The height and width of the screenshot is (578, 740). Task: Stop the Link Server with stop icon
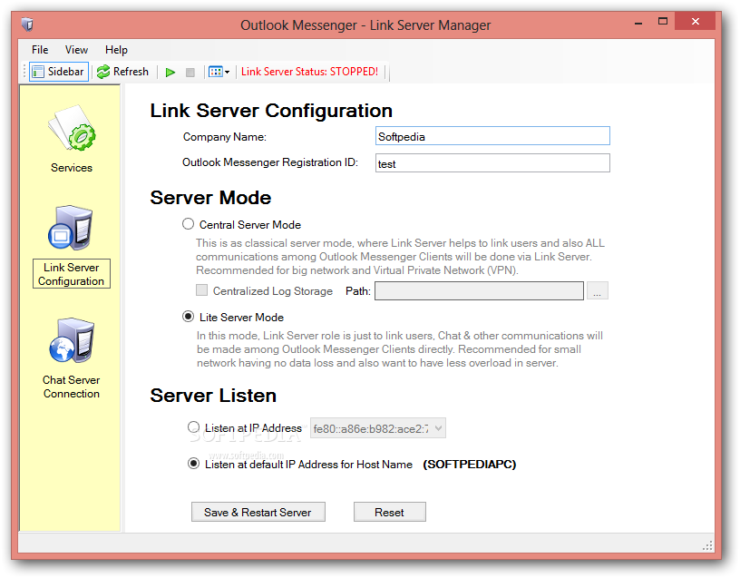190,73
